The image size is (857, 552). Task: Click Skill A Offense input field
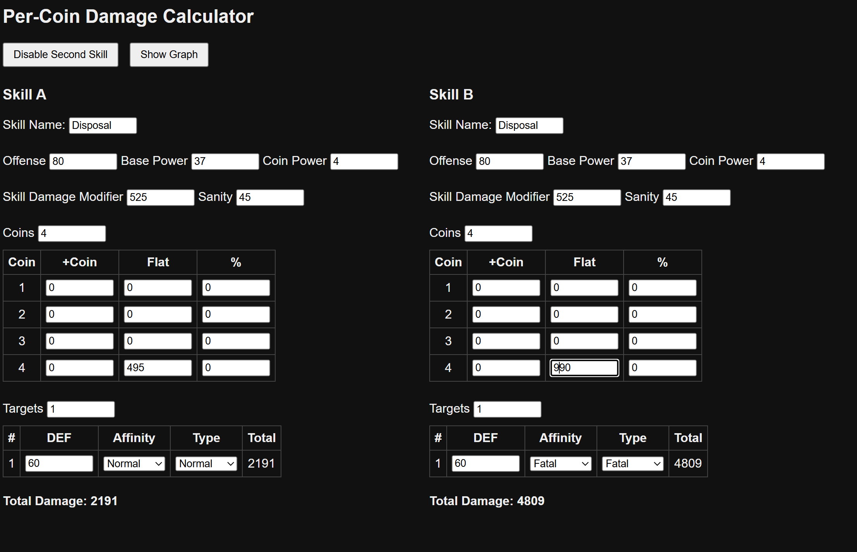pyautogui.click(x=83, y=161)
